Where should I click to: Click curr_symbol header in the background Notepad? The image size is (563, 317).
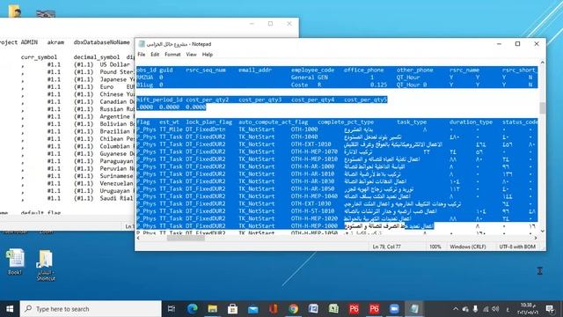tap(39, 57)
